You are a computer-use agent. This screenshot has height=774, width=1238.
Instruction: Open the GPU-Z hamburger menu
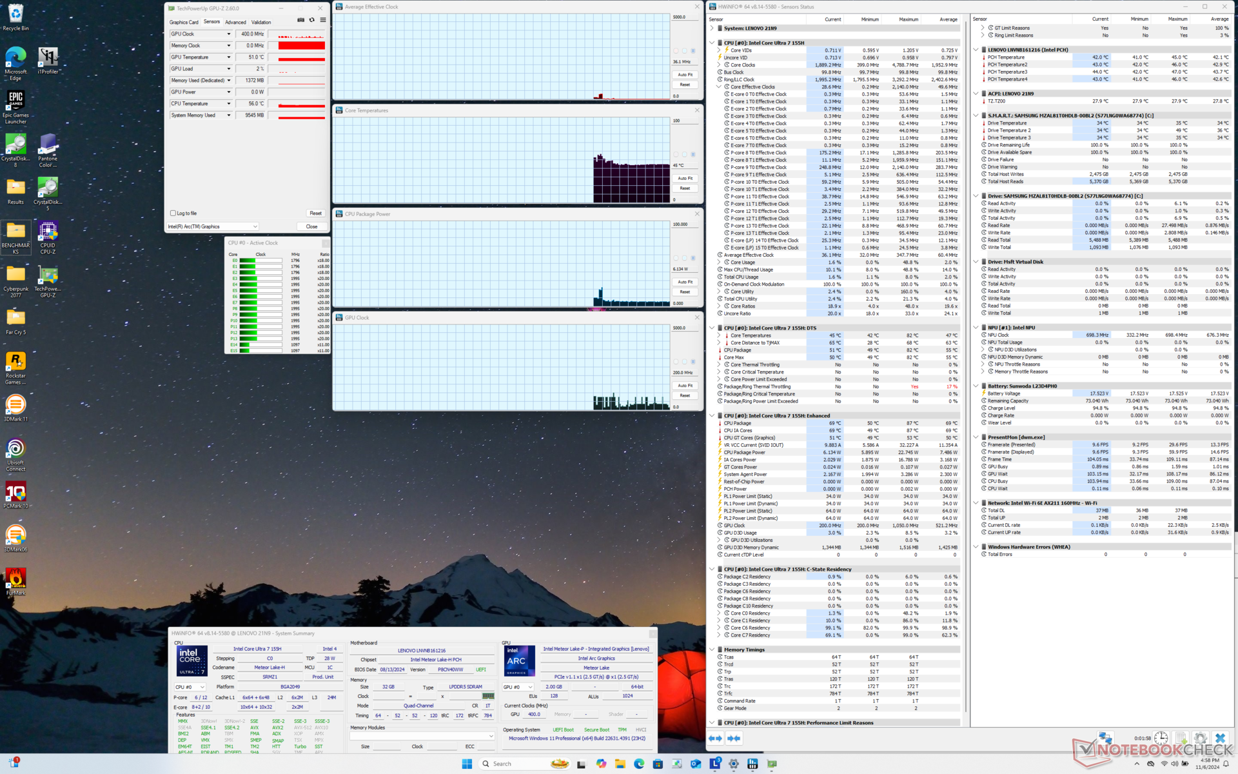click(x=323, y=21)
